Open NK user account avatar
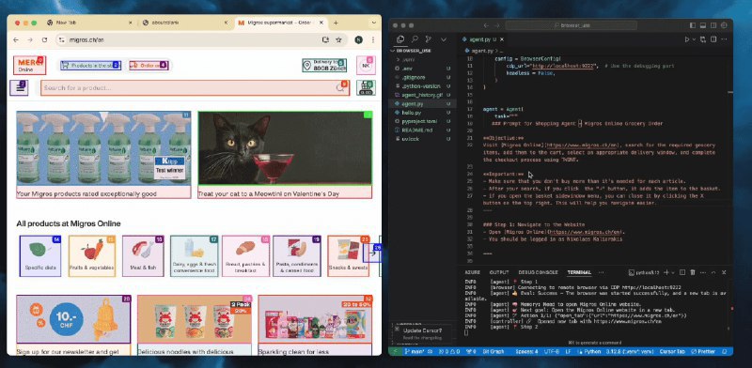Image resolution: width=752 pixels, height=368 pixels. point(366,65)
